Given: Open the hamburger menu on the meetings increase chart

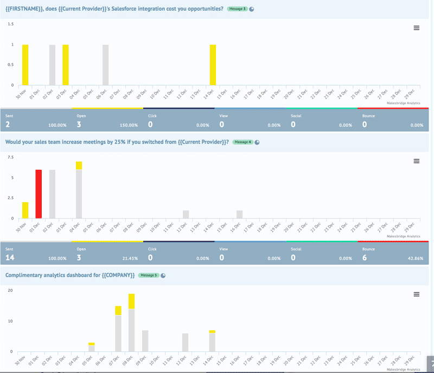Looking at the screenshot, I should coord(416,161).
